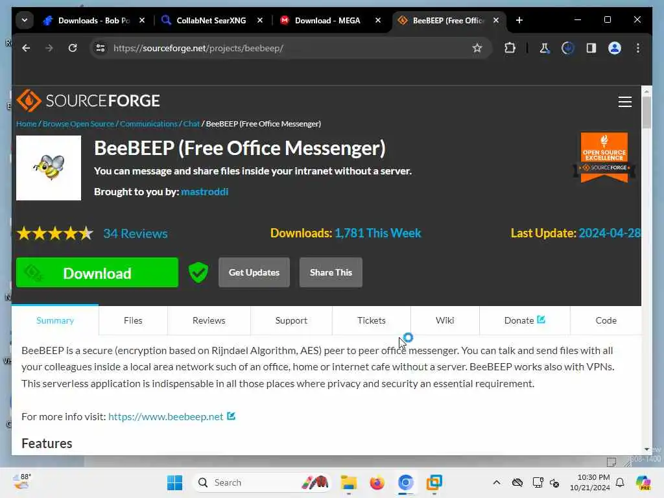Open Browse Open Source breadcrumb
This screenshot has width=664, height=498.
click(78, 124)
